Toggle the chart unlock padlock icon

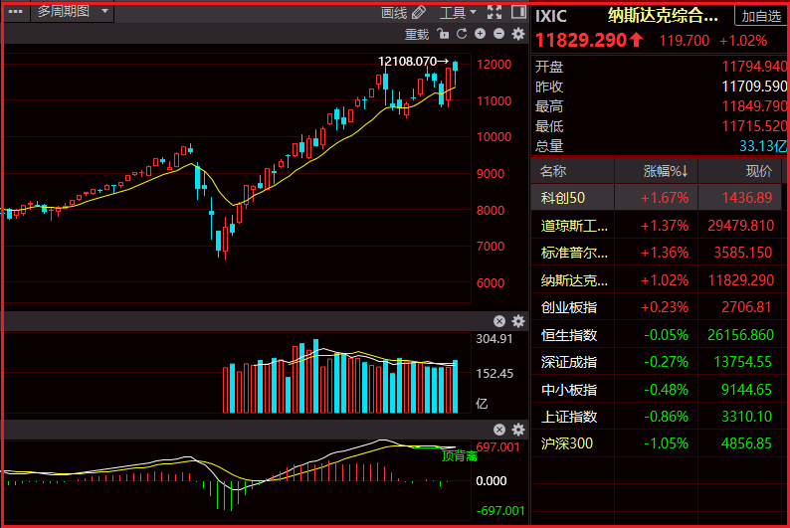(x=443, y=34)
